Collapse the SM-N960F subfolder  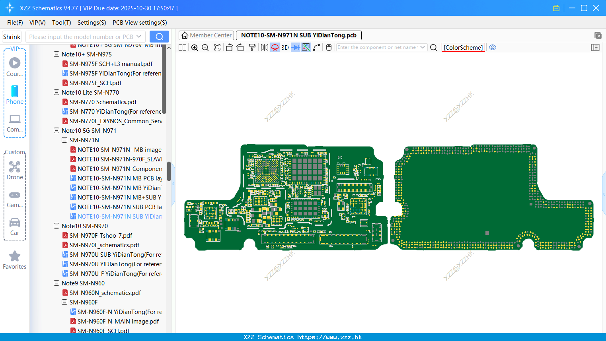[x=64, y=302]
